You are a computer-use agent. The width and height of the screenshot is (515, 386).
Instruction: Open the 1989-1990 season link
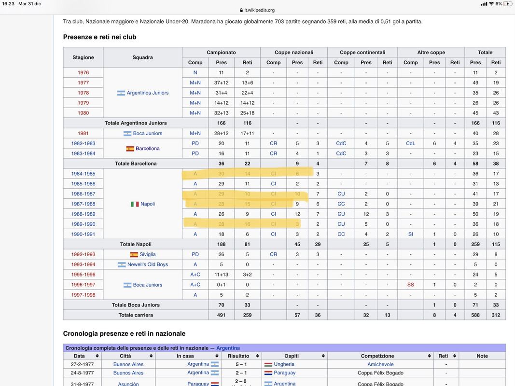pos(83,224)
